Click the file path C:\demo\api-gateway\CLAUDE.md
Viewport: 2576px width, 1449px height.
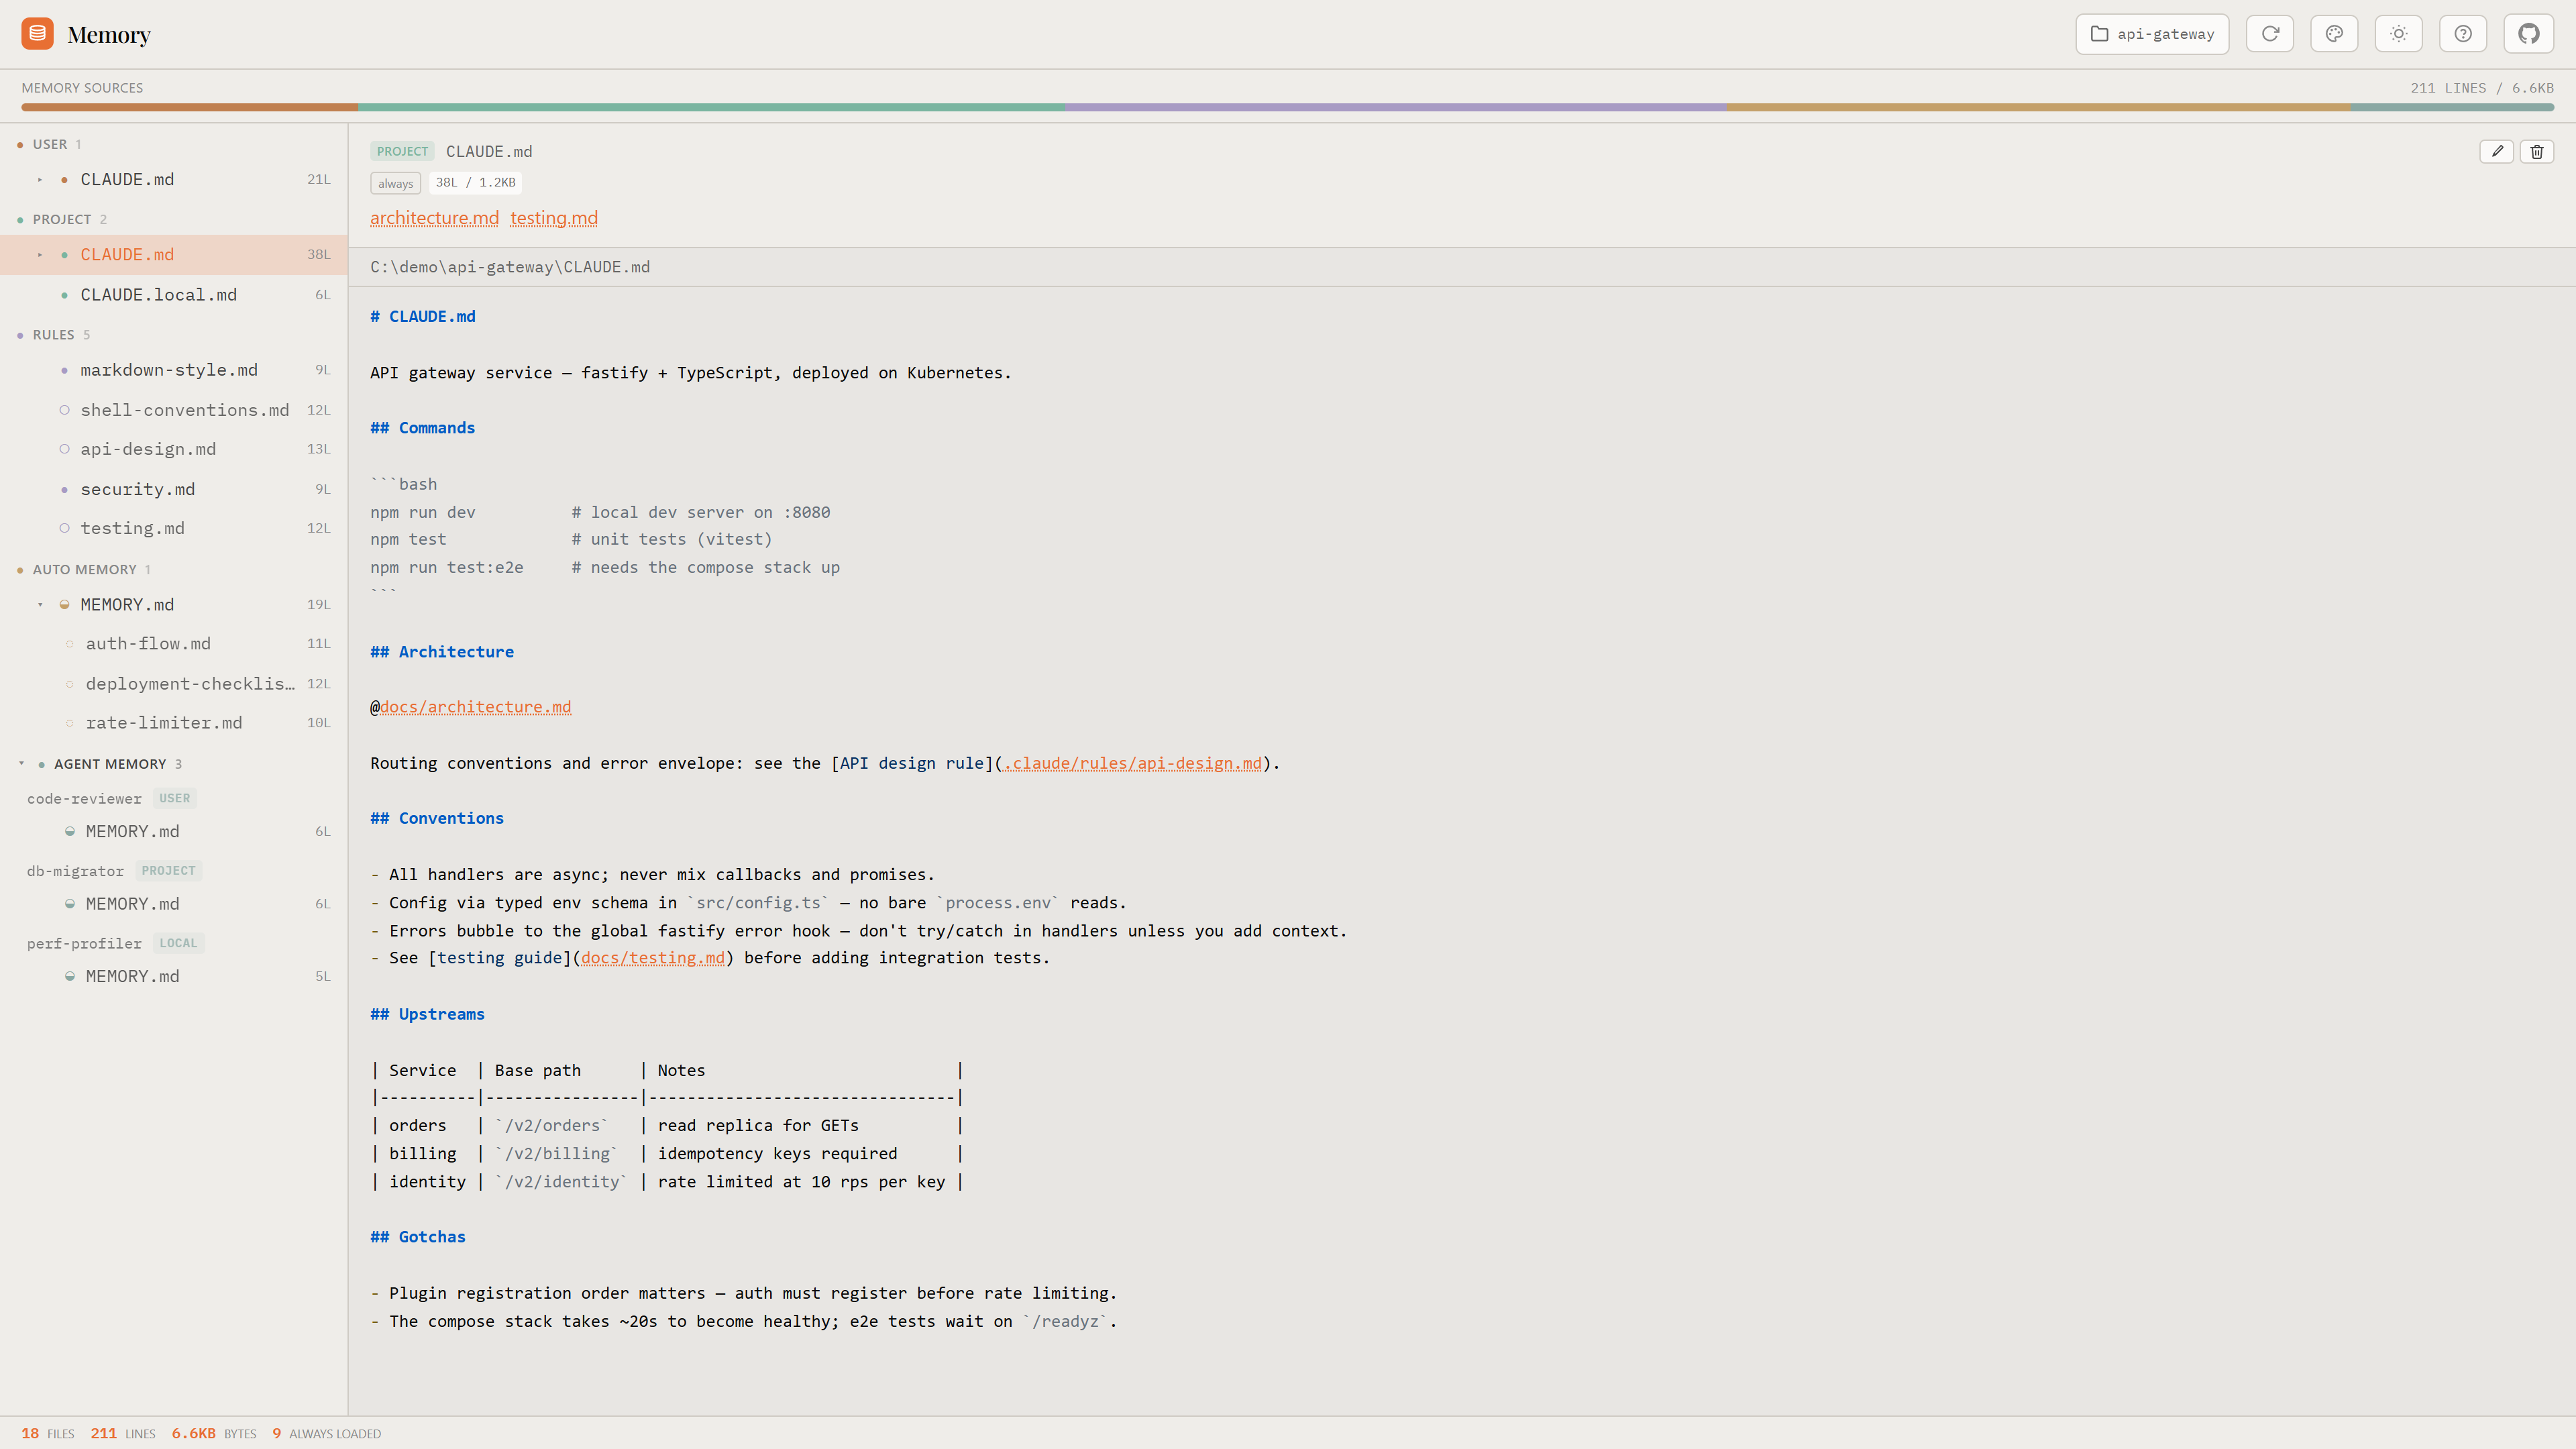click(510, 267)
